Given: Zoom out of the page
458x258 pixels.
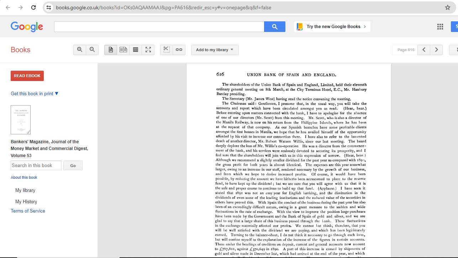Looking at the screenshot, I should [x=92, y=50].
